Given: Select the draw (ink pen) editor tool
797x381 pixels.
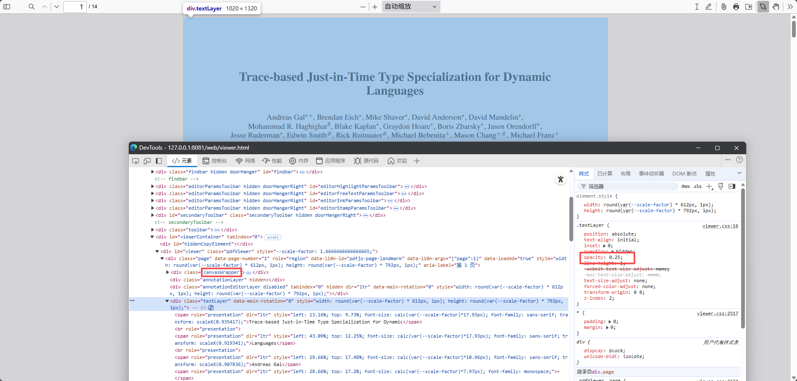Looking at the screenshot, I should tap(709, 7).
